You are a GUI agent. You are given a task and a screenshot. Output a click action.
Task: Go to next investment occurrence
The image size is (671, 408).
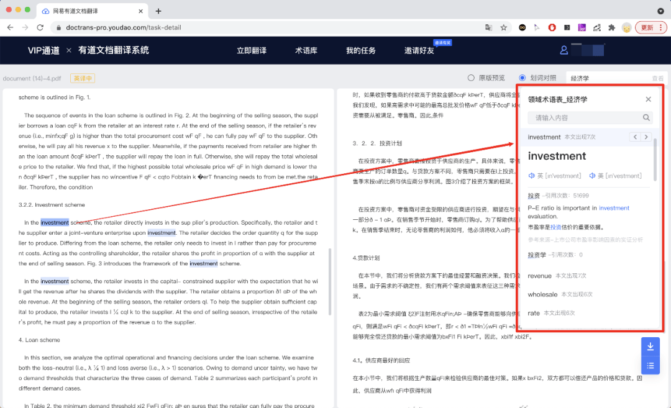click(x=646, y=137)
